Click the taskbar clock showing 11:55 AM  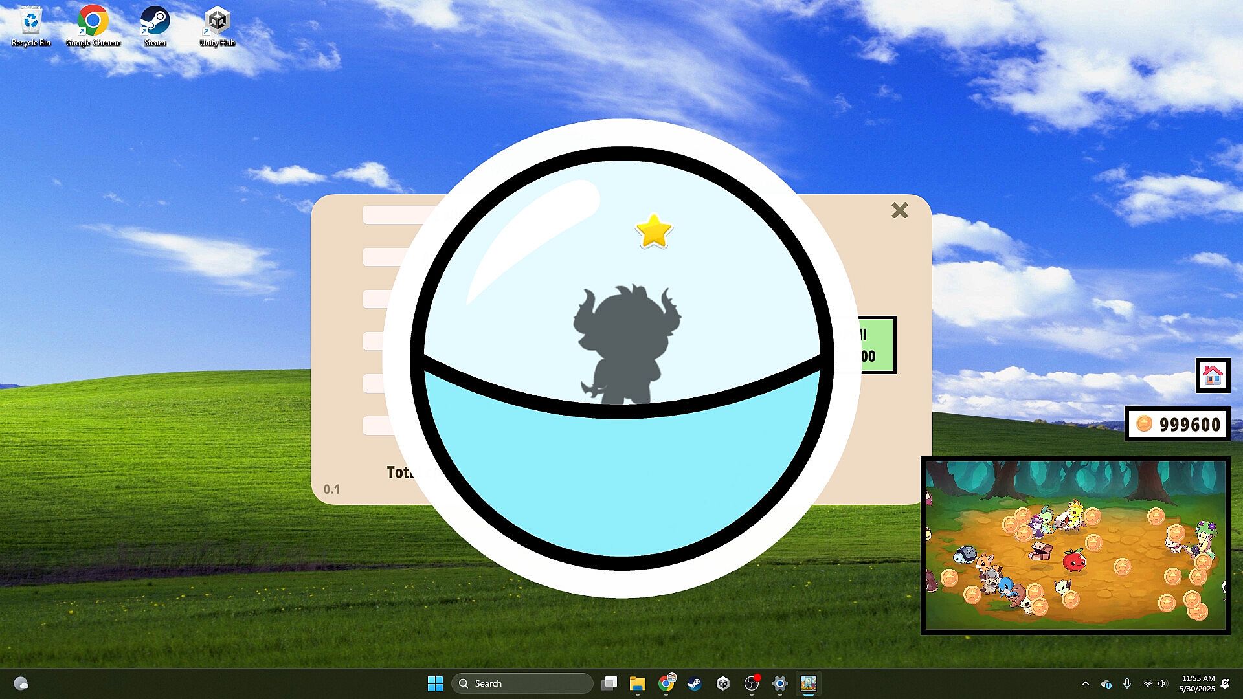pyautogui.click(x=1196, y=683)
